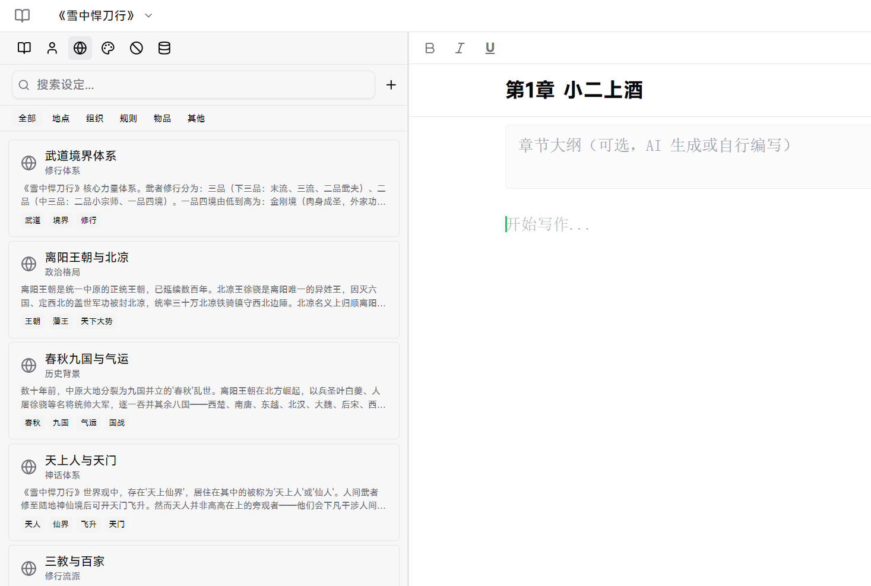Click the globe icon of 天上人与天门 card
The width and height of the screenshot is (871, 586).
29,467
